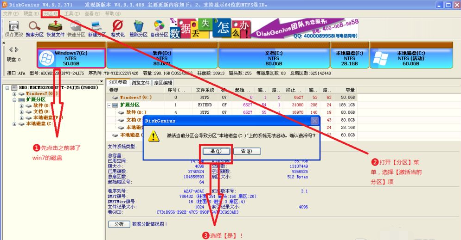Screen dimensions: 461x240
Task: Select the 恢复文件 (Recover Files) icon
Action: point(55,27)
